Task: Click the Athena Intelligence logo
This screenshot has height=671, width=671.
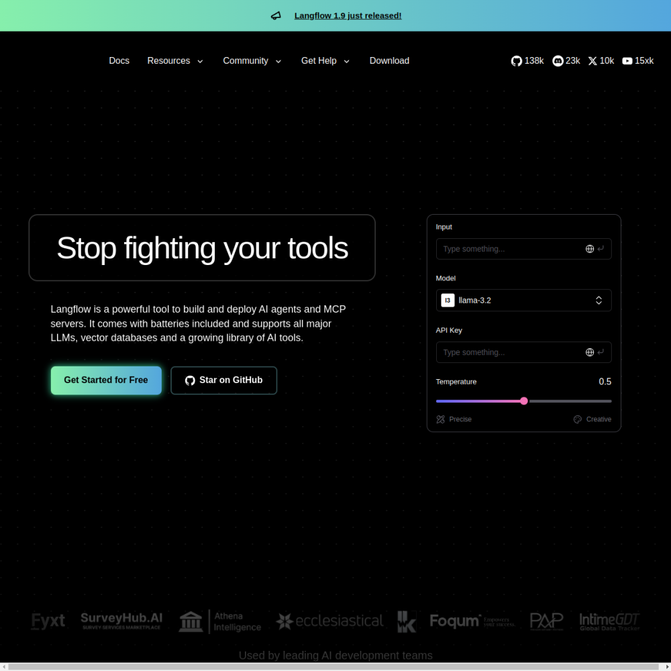Action: point(220,621)
